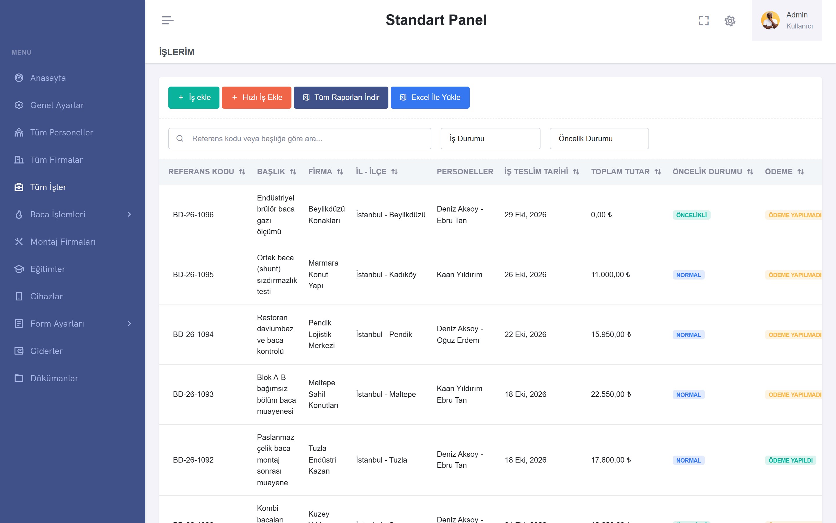Sort table by Firma column
The width and height of the screenshot is (836, 523).
point(340,172)
